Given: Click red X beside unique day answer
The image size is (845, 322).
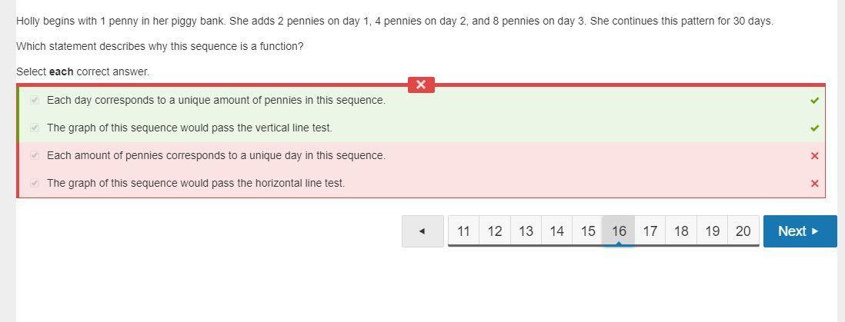Looking at the screenshot, I should pos(814,156).
